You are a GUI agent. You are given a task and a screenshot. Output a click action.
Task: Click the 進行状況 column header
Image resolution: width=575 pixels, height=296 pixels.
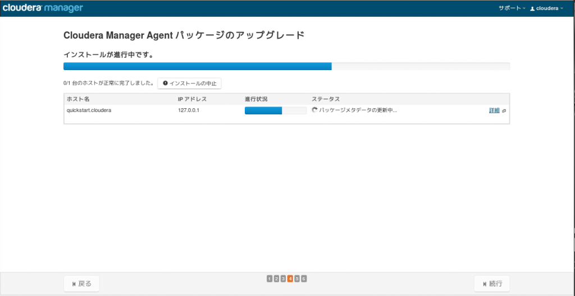pyautogui.click(x=256, y=99)
